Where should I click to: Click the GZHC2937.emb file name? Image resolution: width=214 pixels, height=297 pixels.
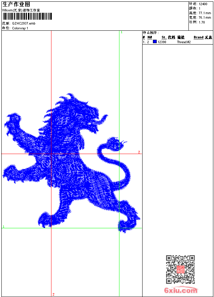tap(24, 23)
